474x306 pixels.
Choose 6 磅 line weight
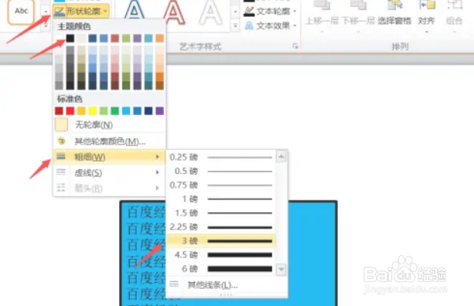(221, 269)
